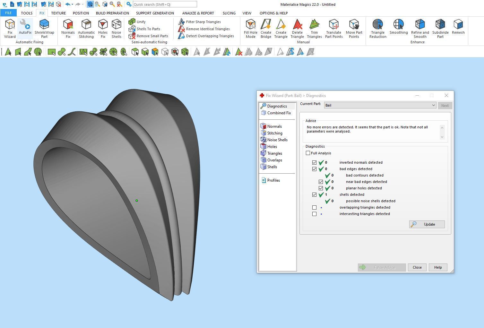The height and width of the screenshot is (328, 484).
Task: Click the Noise Shells ribbon icon
Action: click(x=117, y=29)
